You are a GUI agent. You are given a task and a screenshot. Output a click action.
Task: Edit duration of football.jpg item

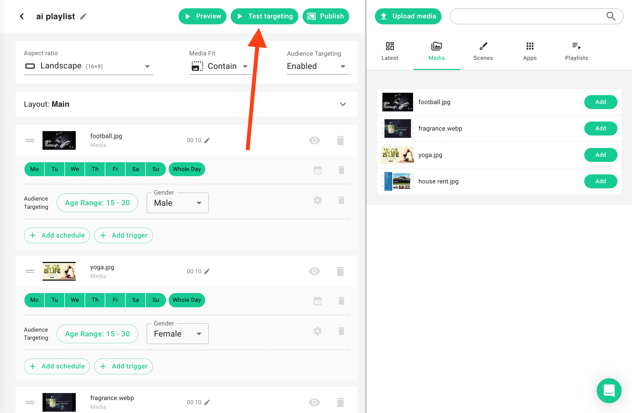[207, 140]
